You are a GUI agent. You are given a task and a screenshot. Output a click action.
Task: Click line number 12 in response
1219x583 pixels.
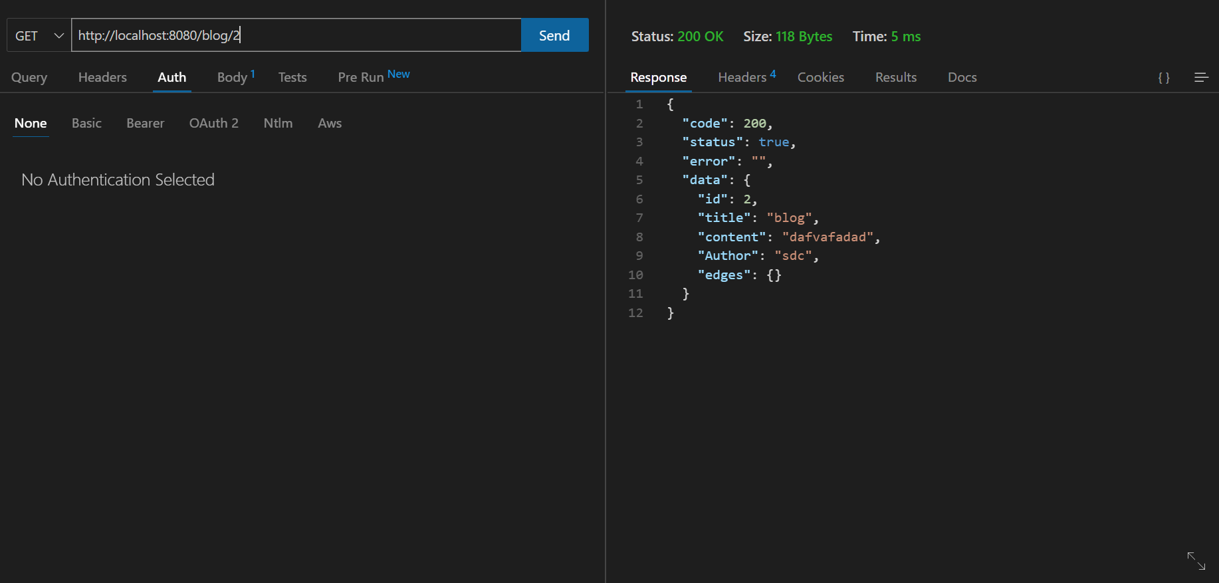pyautogui.click(x=635, y=313)
